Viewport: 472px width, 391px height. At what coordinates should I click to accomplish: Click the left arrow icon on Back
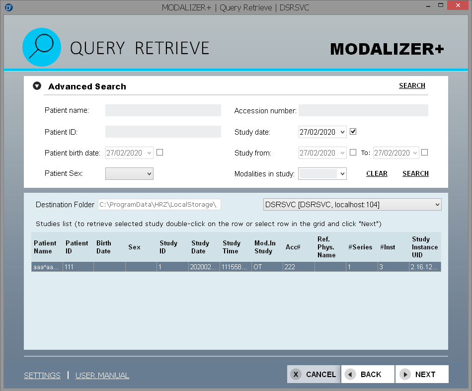pos(350,375)
